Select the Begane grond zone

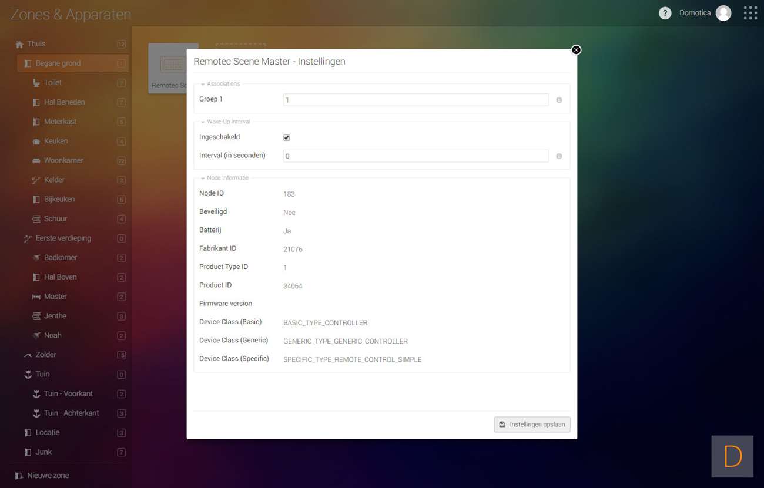[73, 63]
